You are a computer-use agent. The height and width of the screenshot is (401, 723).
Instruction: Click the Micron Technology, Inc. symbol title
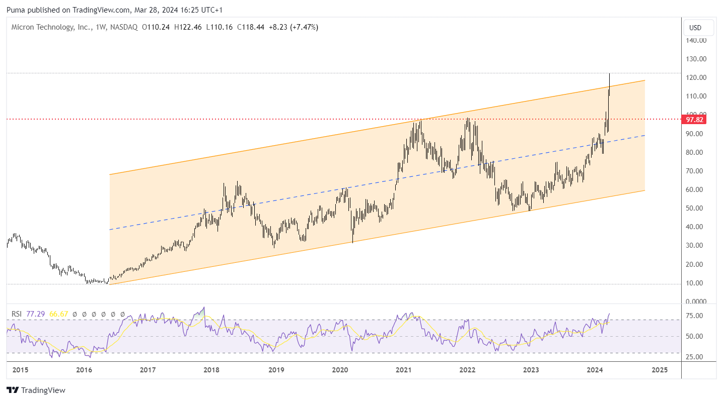(x=50, y=27)
